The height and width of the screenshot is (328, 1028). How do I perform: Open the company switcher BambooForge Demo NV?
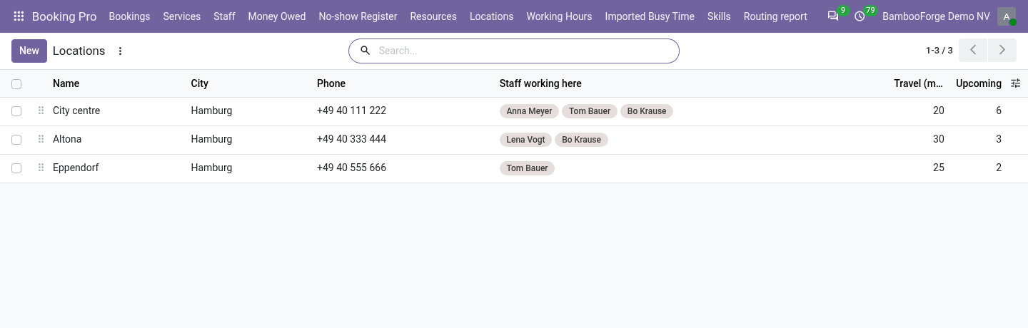(936, 16)
